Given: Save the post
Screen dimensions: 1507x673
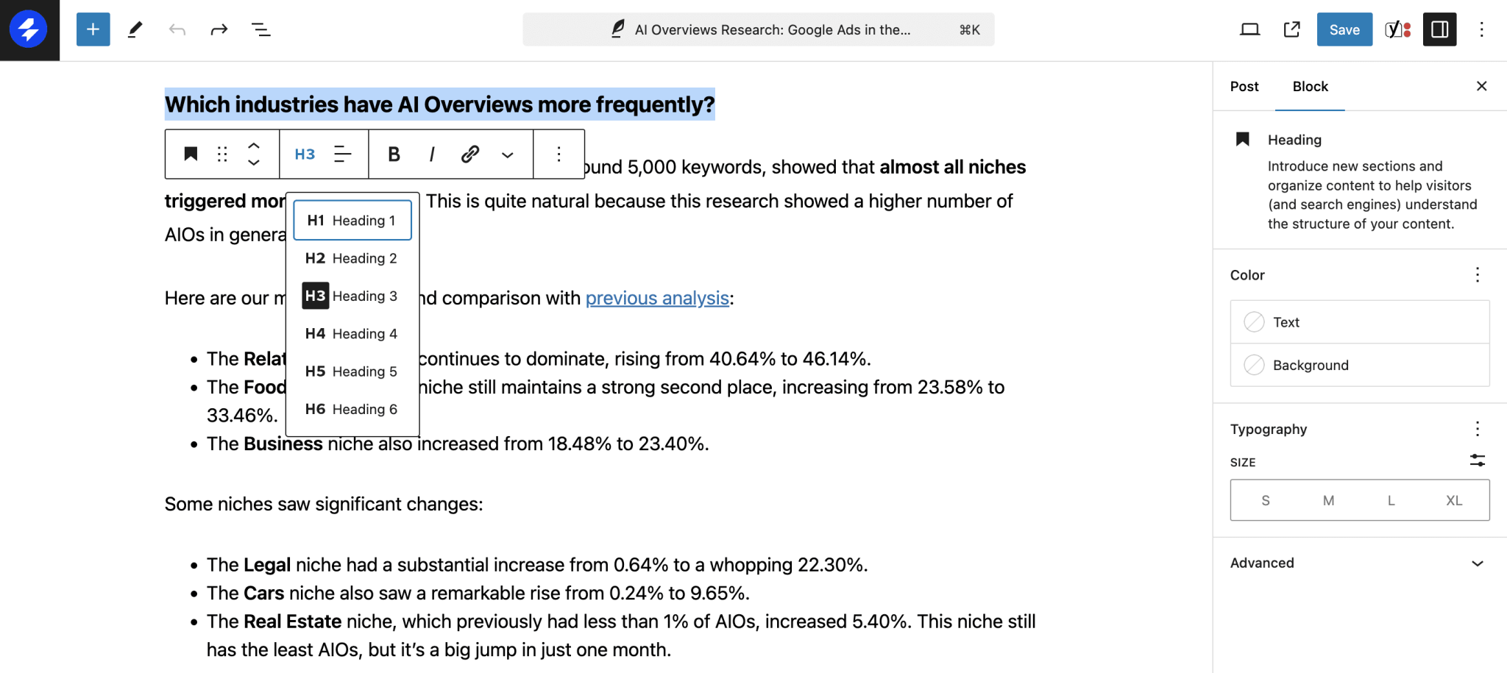Looking at the screenshot, I should 1344,29.
